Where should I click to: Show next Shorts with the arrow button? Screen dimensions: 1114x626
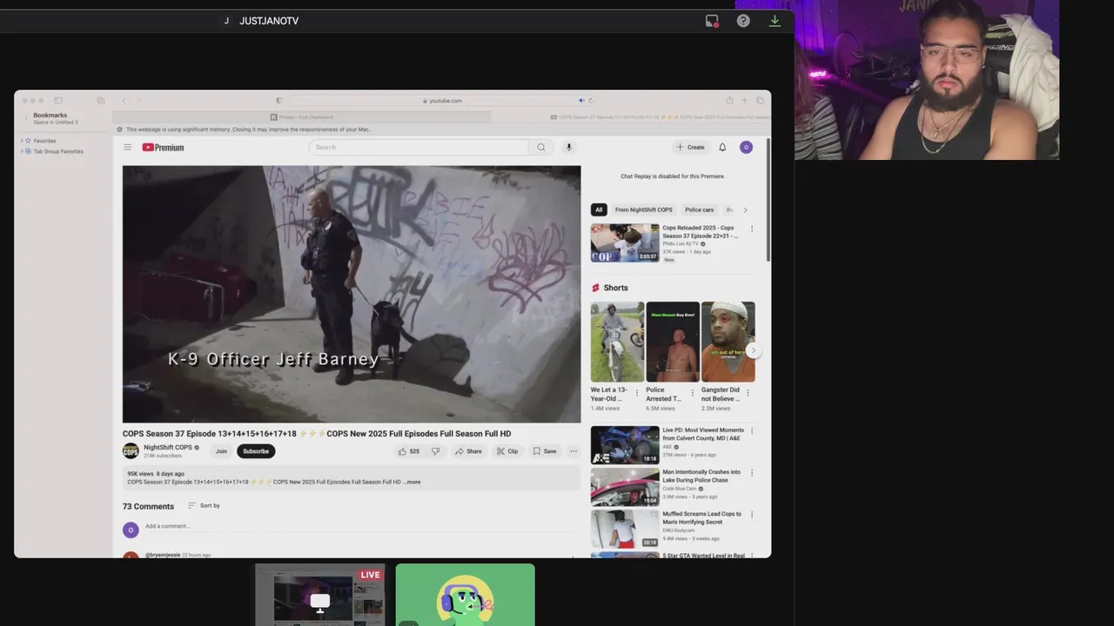click(754, 350)
